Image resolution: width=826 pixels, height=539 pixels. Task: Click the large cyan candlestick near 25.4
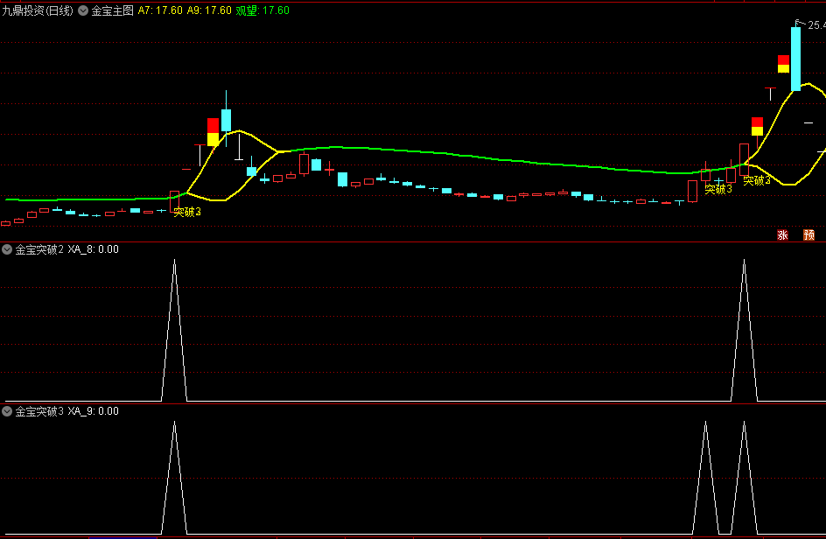[x=795, y=59]
